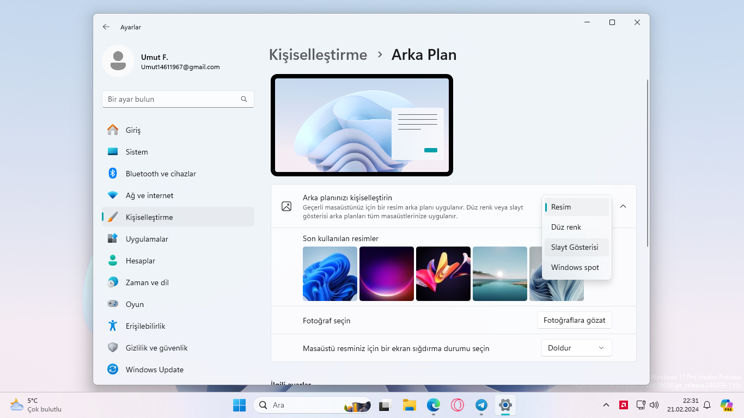Open volume control in system tray
This screenshot has width=744, height=418.
click(x=654, y=405)
